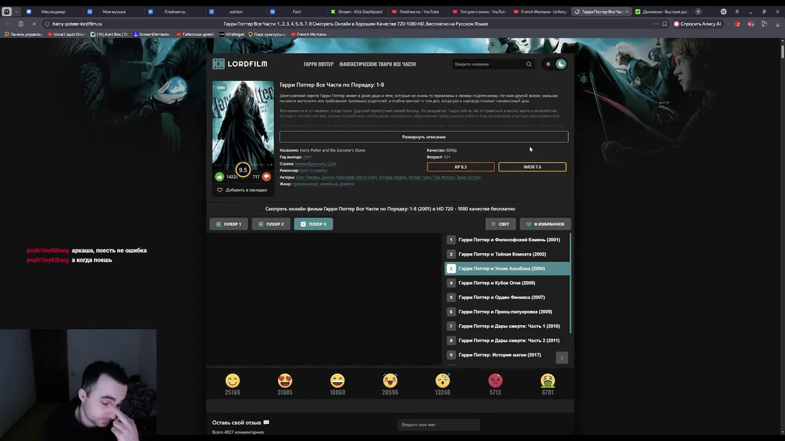Image resolution: width=785 pixels, height=441 pixels.
Task: Click the приключения genre link
Action: [x=305, y=184]
